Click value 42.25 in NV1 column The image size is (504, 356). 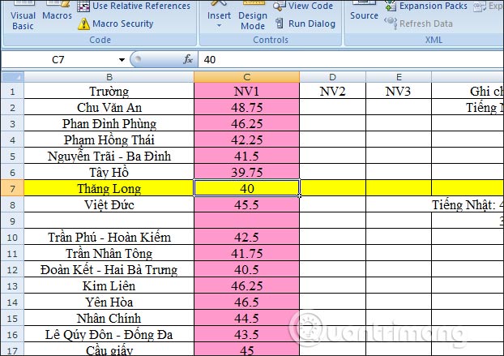tap(247, 139)
